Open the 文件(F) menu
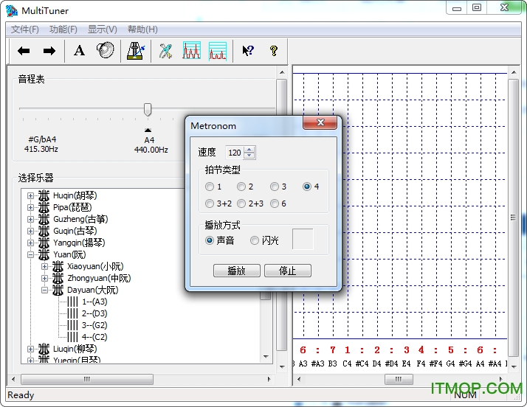This screenshot has height=407, width=527. [24, 29]
